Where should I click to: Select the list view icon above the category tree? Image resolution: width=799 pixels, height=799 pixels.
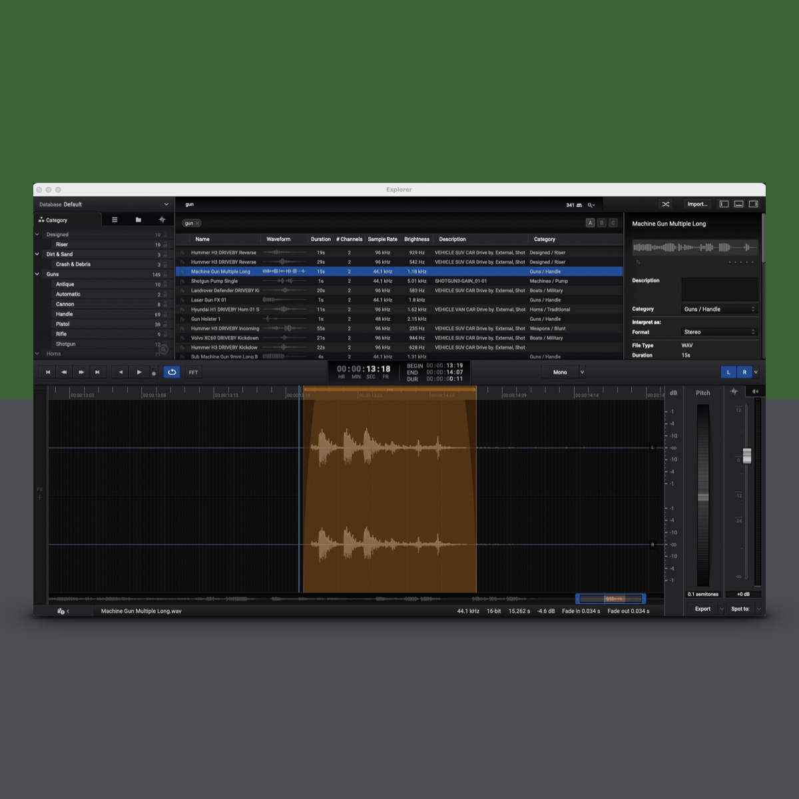(x=115, y=219)
